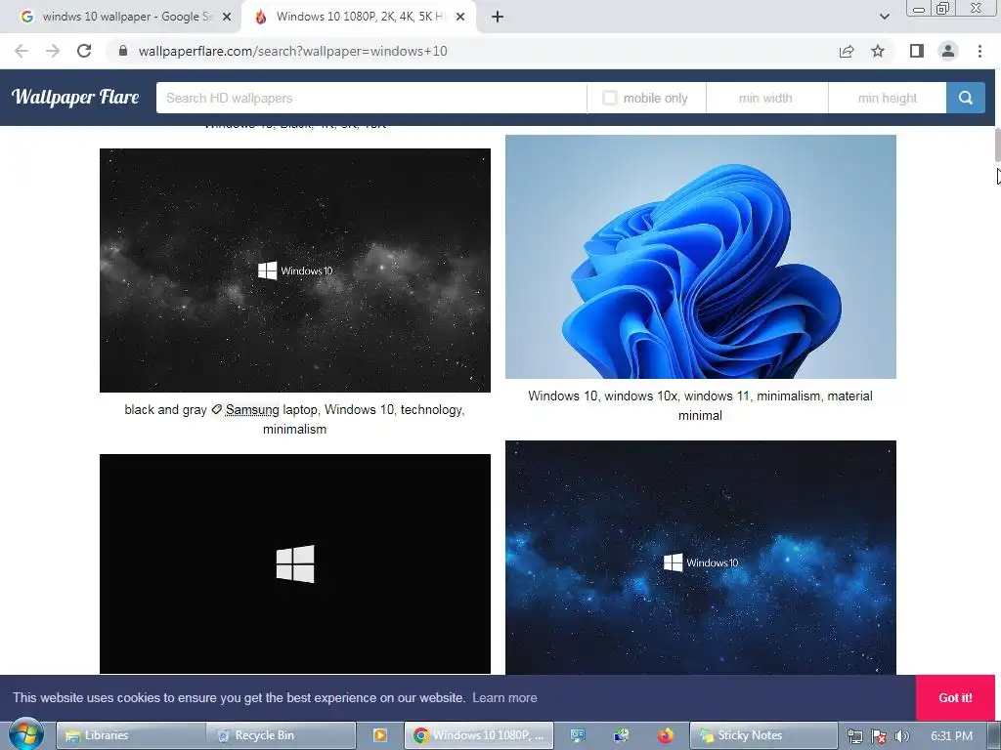Open the media player taskbar icon
The image size is (1001, 750).
[x=380, y=735]
